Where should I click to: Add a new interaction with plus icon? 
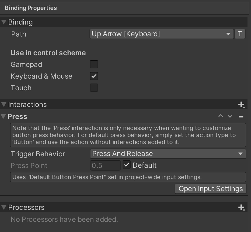tap(241, 104)
